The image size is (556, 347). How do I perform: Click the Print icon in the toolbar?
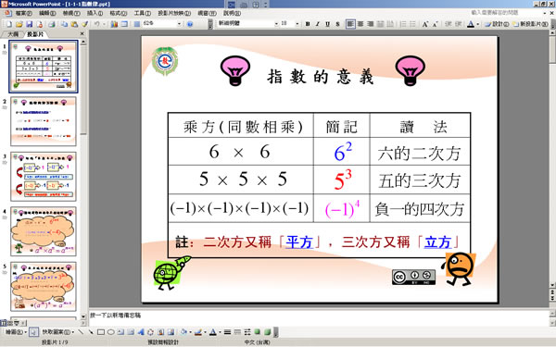click(52, 24)
